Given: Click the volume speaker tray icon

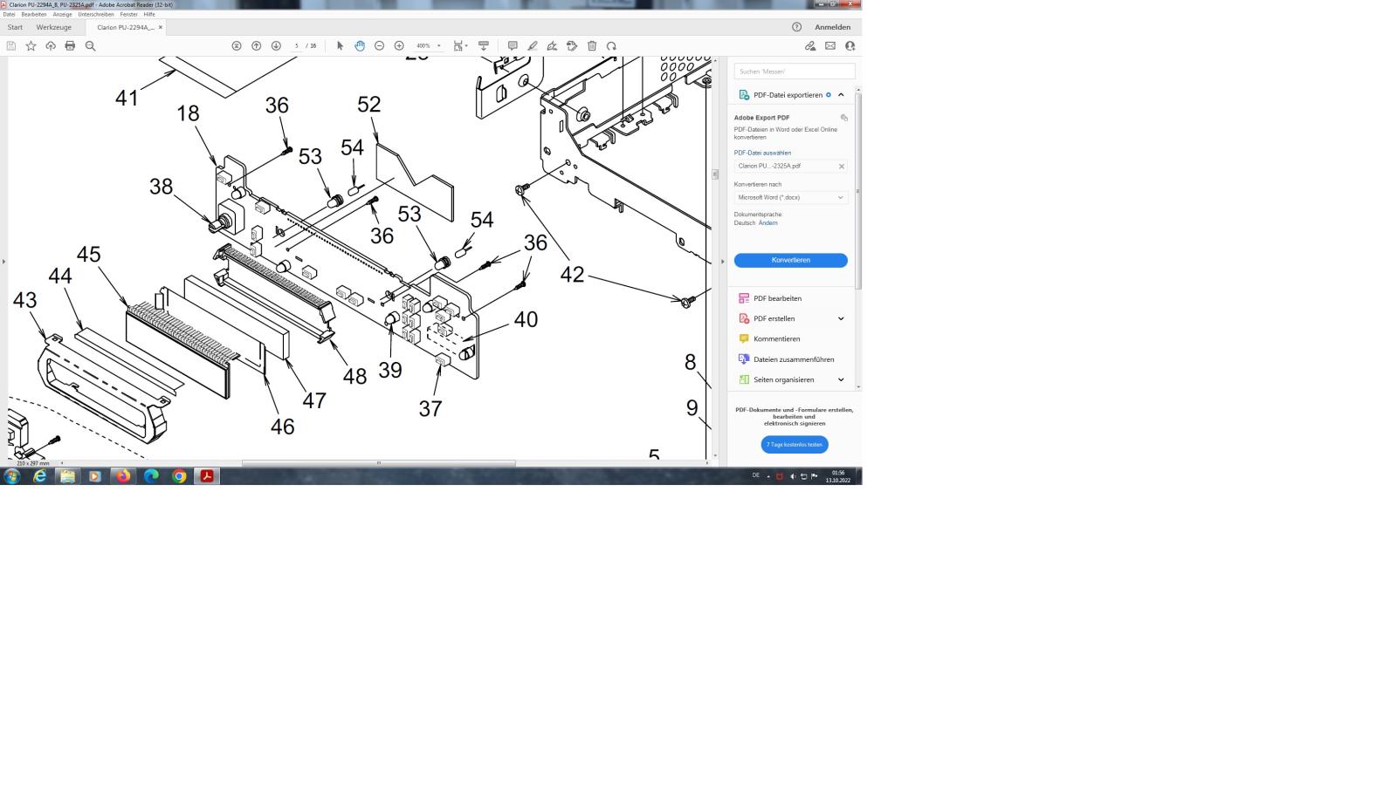Looking at the screenshot, I should (793, 476).
